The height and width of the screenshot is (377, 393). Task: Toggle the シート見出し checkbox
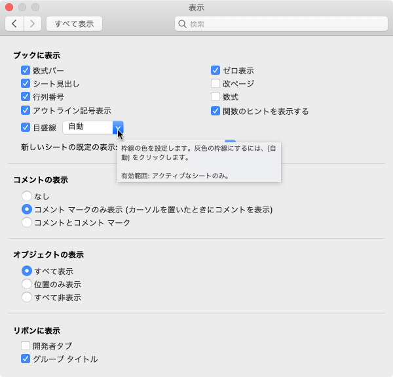[26, 83]
